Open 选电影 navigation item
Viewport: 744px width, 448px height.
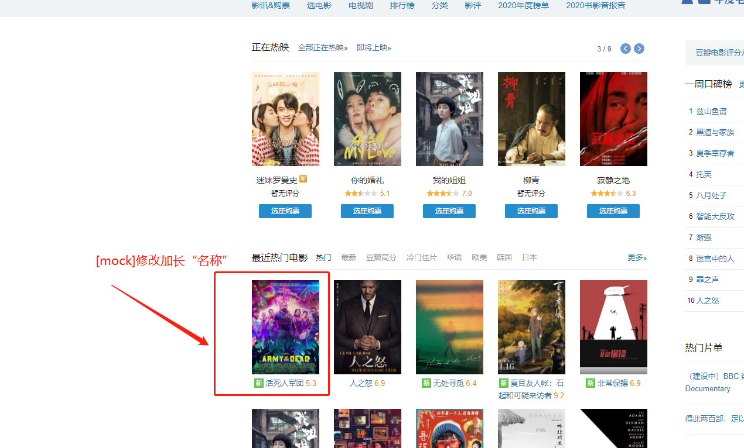point(319,5)
